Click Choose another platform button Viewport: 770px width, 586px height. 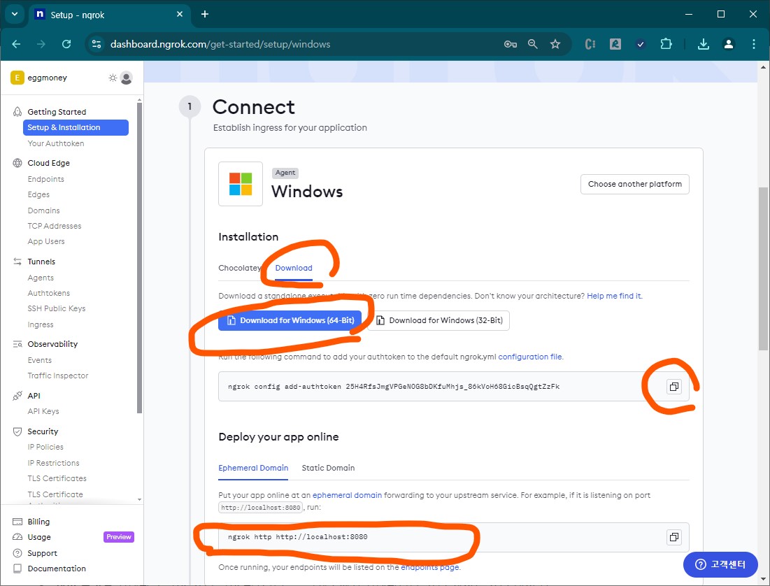coord(634,184)
